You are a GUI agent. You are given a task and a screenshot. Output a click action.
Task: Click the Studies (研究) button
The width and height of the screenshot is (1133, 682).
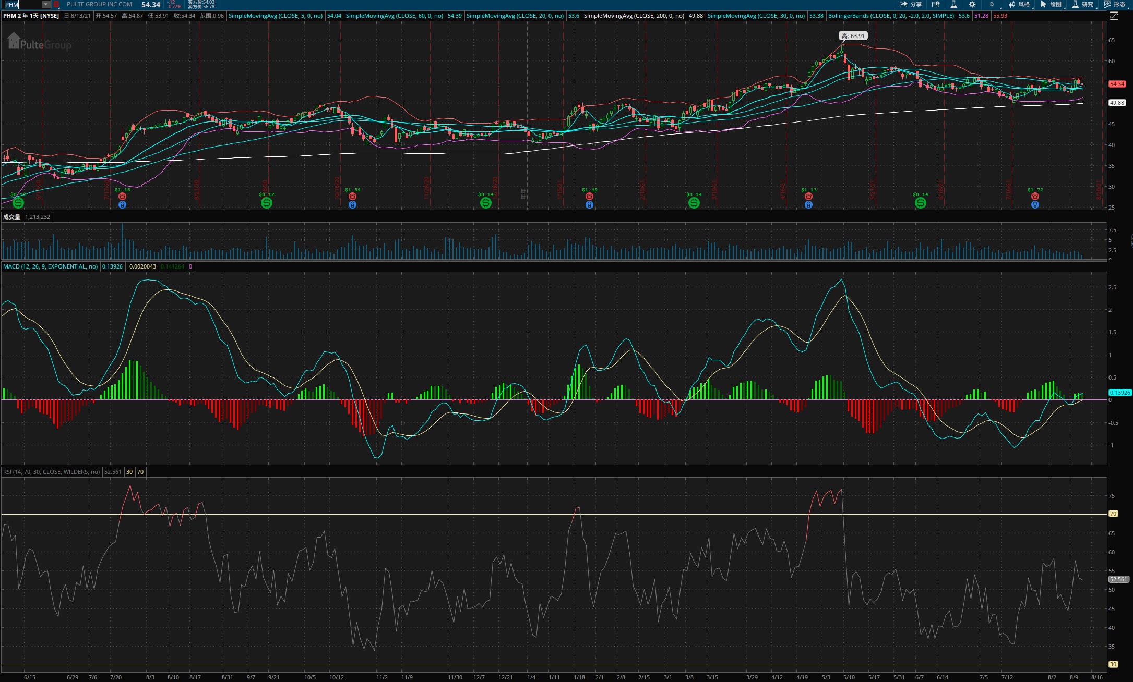pyautogui.click(x=1083, y=4)
